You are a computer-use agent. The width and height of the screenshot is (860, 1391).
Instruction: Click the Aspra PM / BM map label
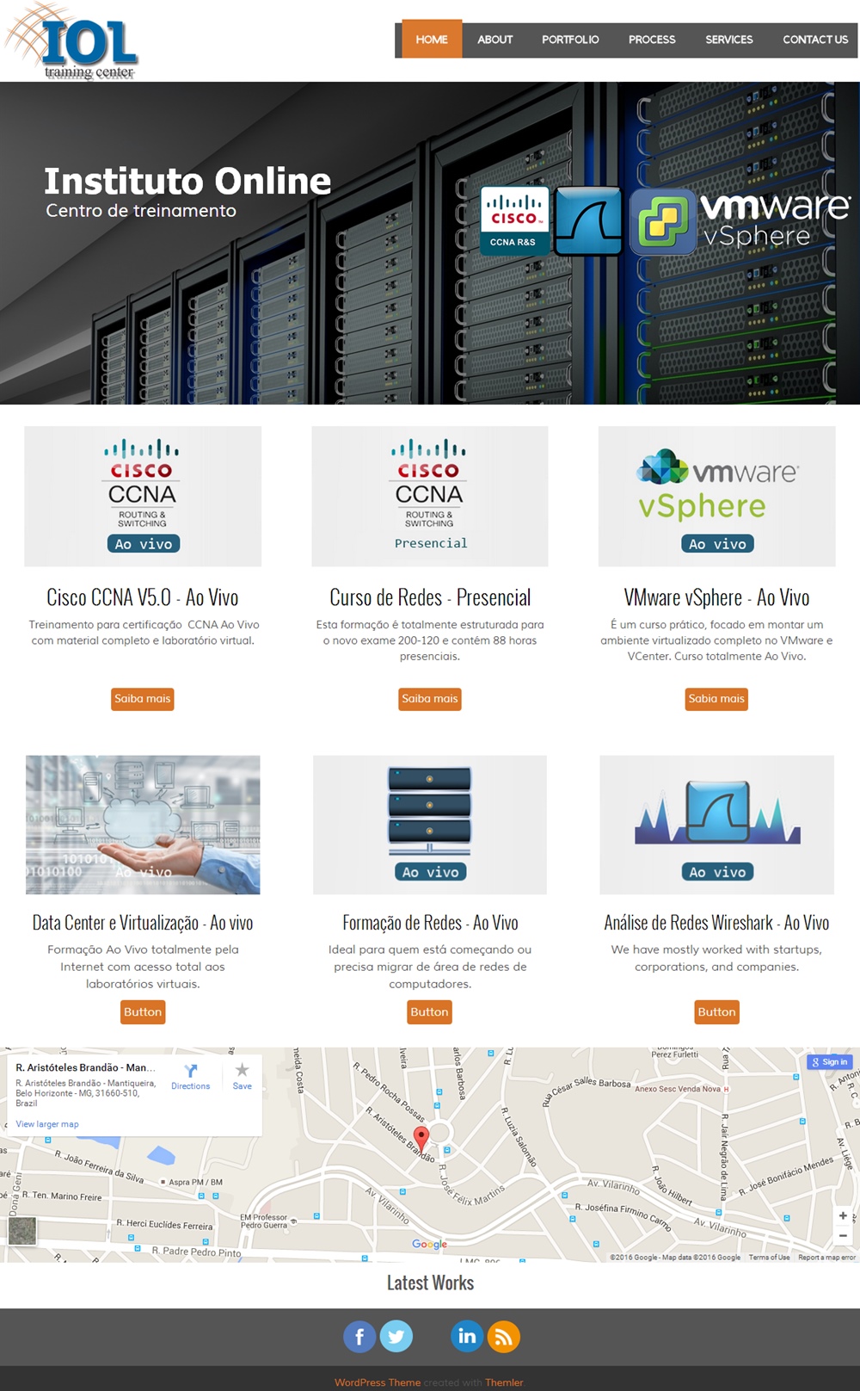tap(196, 1182)
